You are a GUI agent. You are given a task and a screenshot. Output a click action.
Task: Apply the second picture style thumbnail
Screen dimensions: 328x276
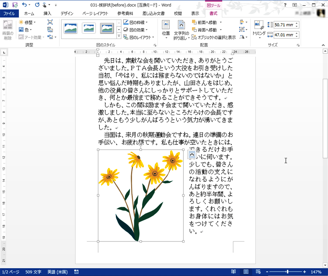[89, 28]
